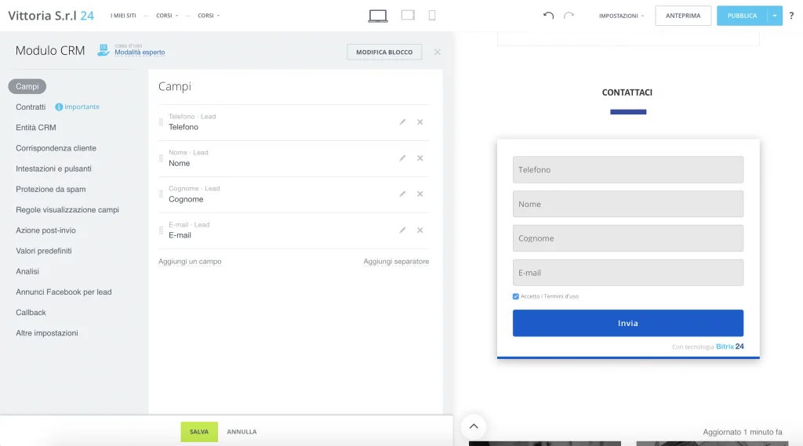The height and width of the screenshot is (446, 803).
Task: Click the CONTATTACI heading text
Action: click(627, 92)
